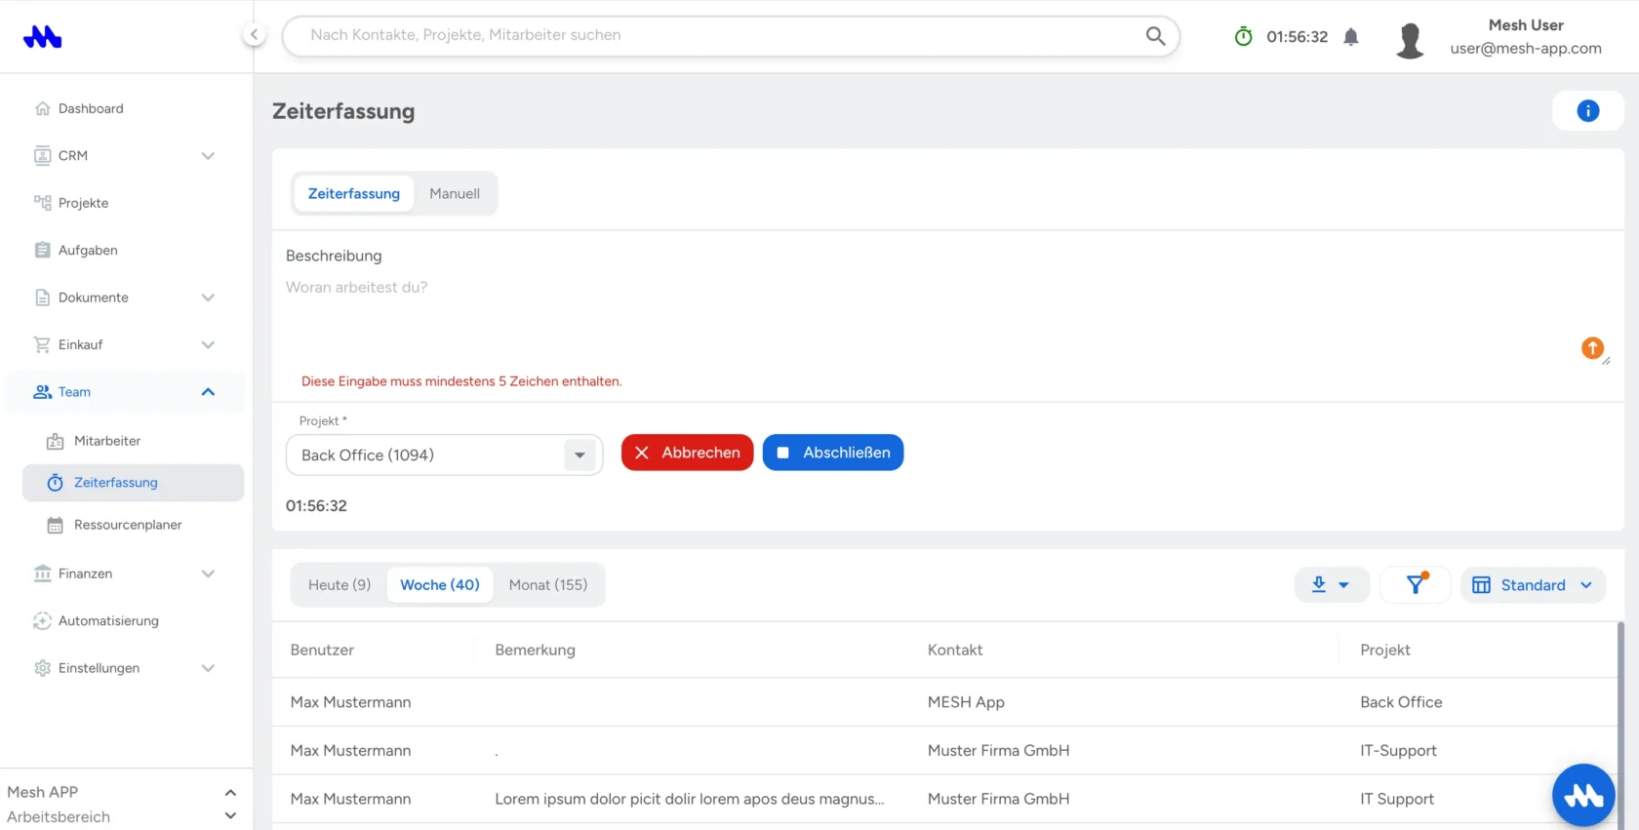The width and height of the screenshot is (1639, 830).
Task: Click the blue Abschließen button
Action: (x=833, y=453)
